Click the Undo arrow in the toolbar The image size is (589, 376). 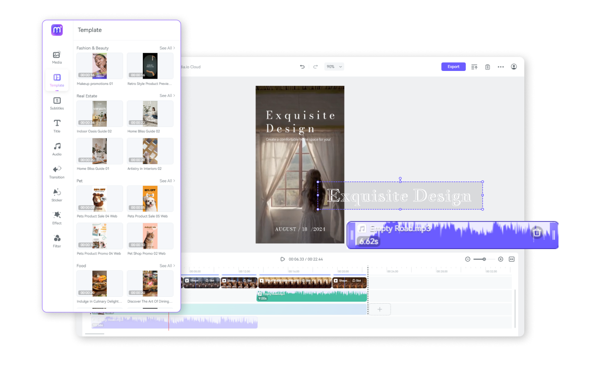302,67
